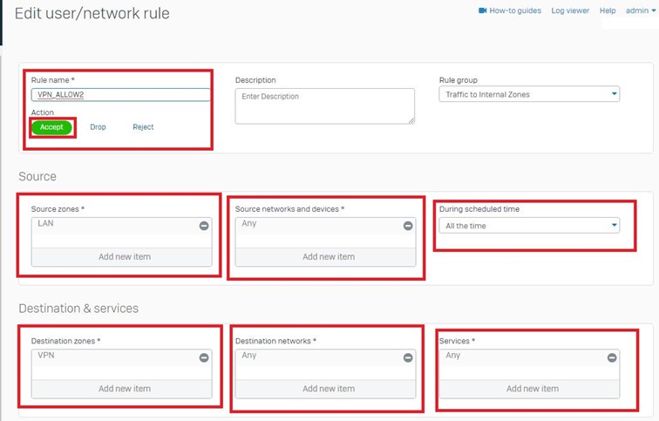
Task: Select the Accept action
Action: pos(51,127)
